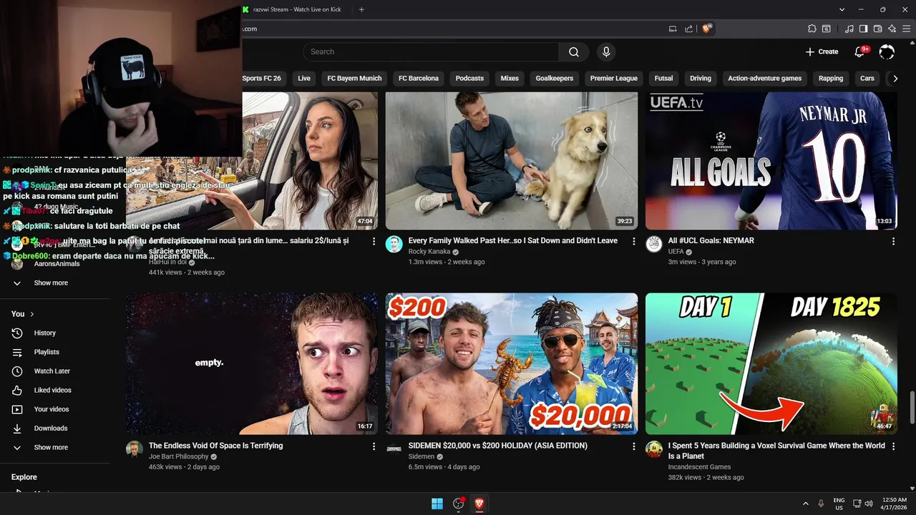
Task: Click the share page icon in address bar
Action: [x=688, y=29]
